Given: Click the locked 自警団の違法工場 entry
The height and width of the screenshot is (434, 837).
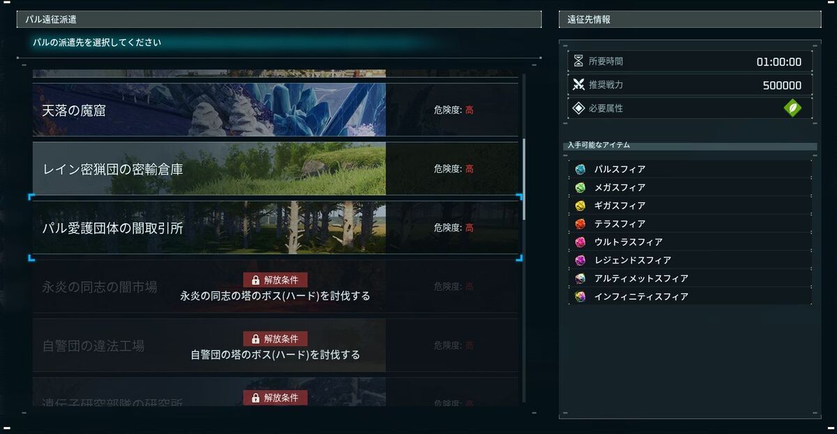Looking at the screenshot, I should (276, 345).
